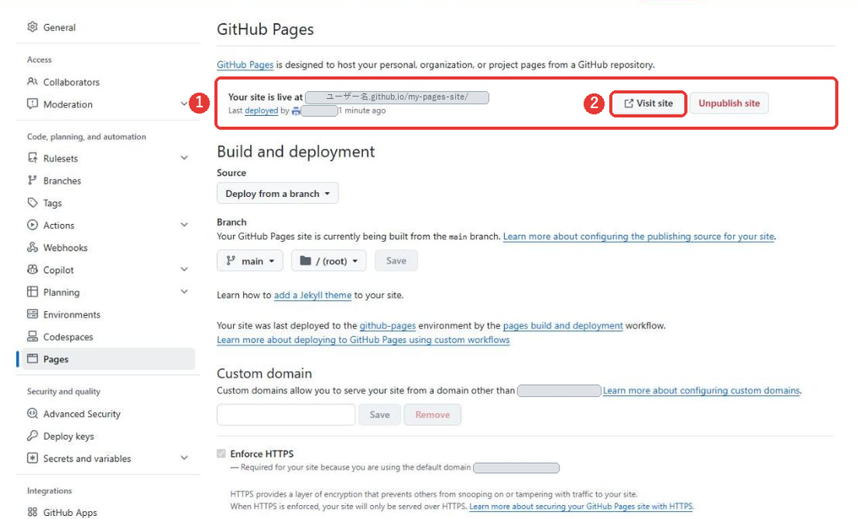The image size is (857, 519).
Task: Click the Copilot icon in sidebar
Action: (32, 269)
